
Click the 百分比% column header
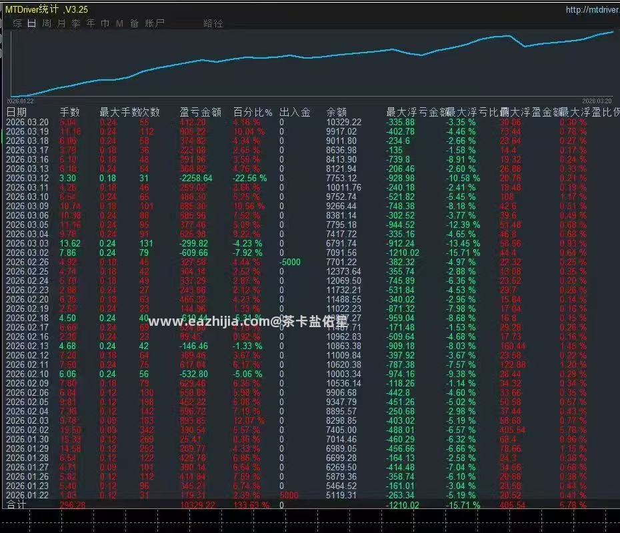pos(253,112)
